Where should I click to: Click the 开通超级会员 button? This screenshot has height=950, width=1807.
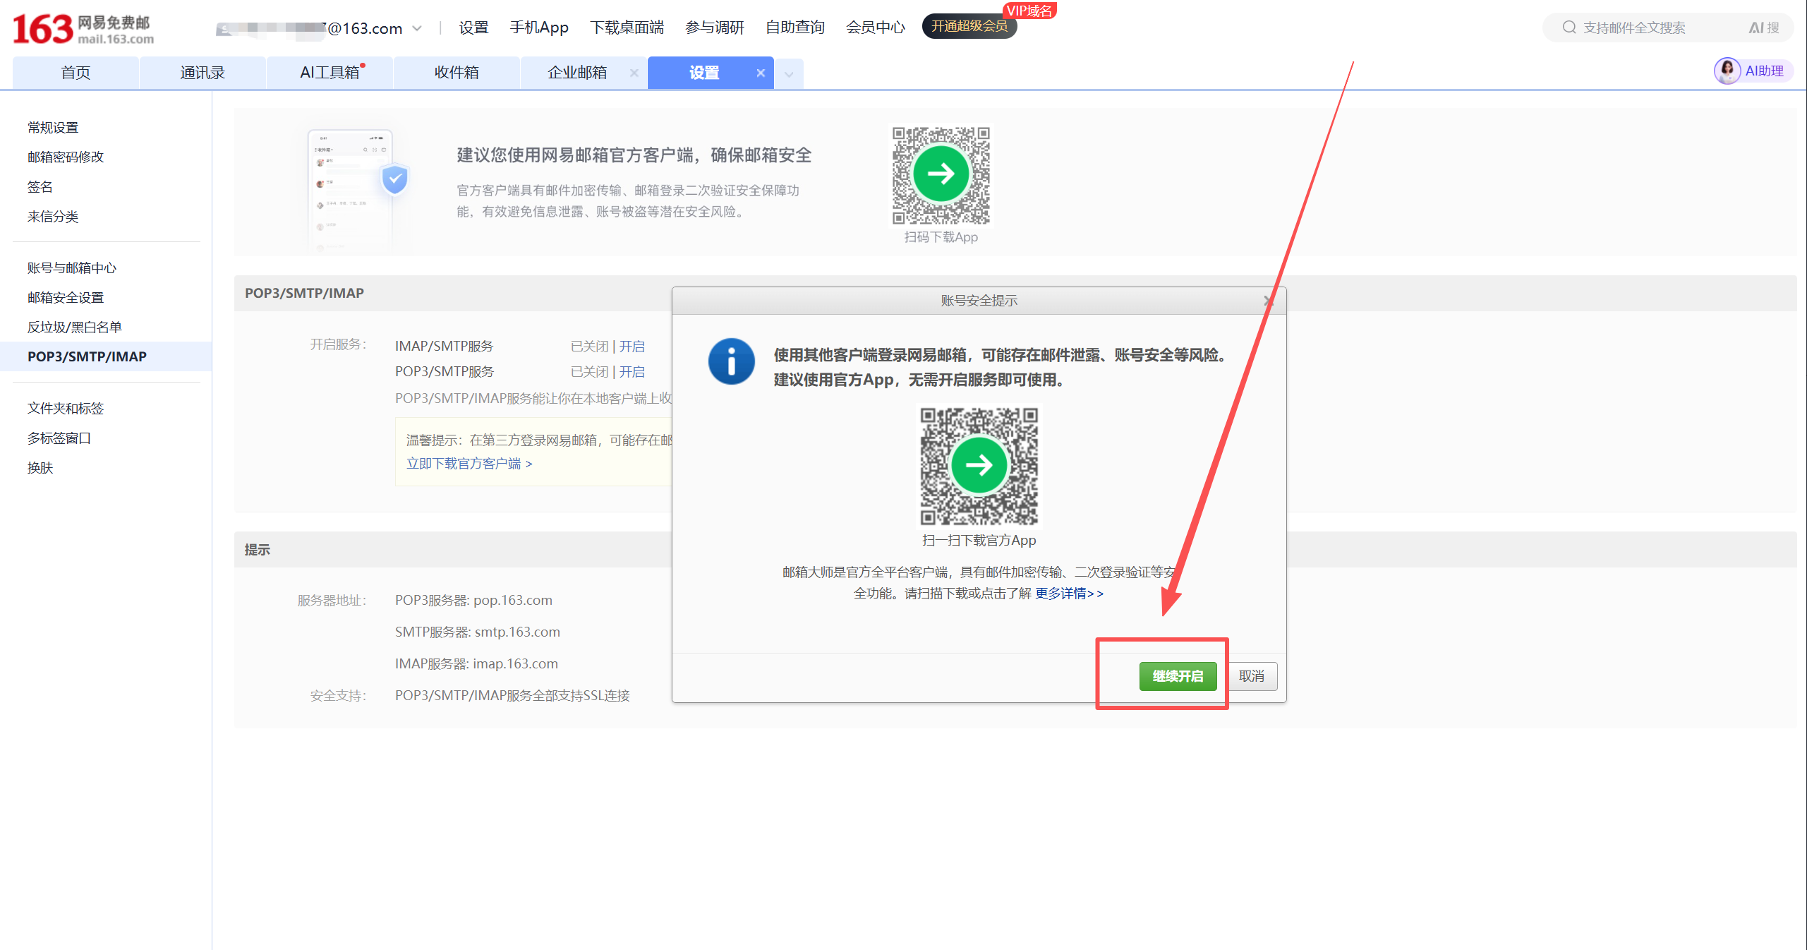(x=969, y=26)
